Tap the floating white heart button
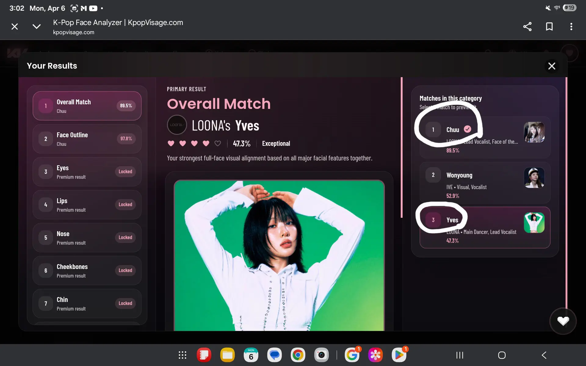Viewport: 586px width, 366px height. pyautogui.click(x=563, y=321)
